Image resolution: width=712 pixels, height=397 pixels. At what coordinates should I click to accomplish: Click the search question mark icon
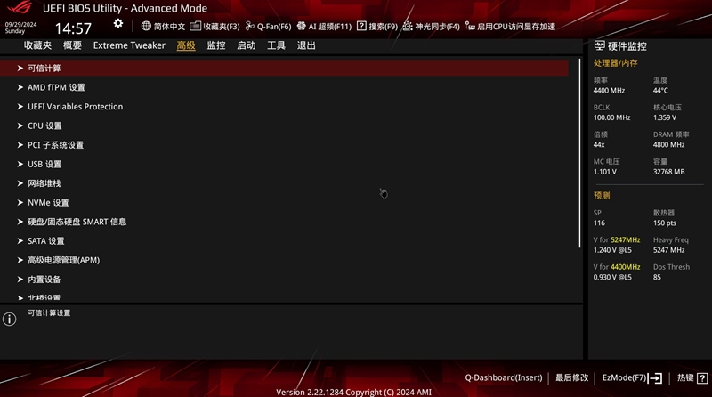(361, 26)
